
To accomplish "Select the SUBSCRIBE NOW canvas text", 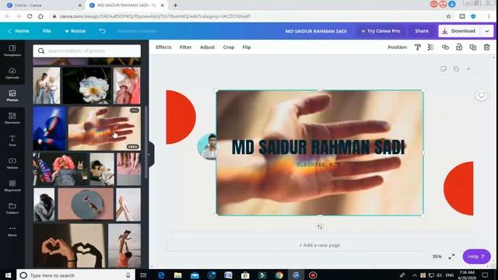I will pyautogui.click(x=317, y=165).
